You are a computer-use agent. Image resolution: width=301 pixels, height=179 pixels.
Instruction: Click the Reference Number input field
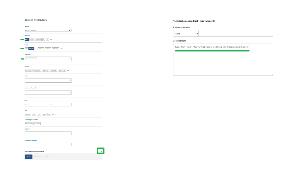pyautogui.click(x=235, y=33)
